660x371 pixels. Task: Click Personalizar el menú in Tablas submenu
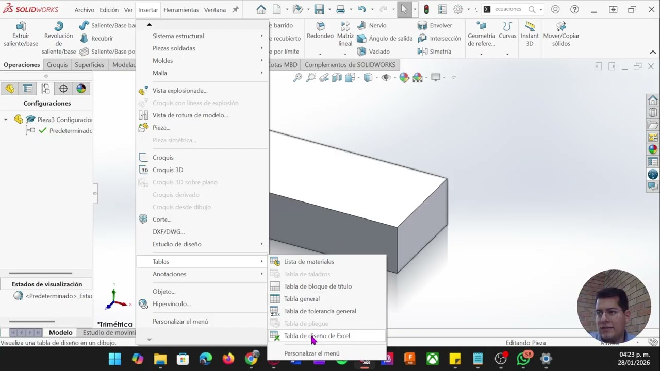327,353
